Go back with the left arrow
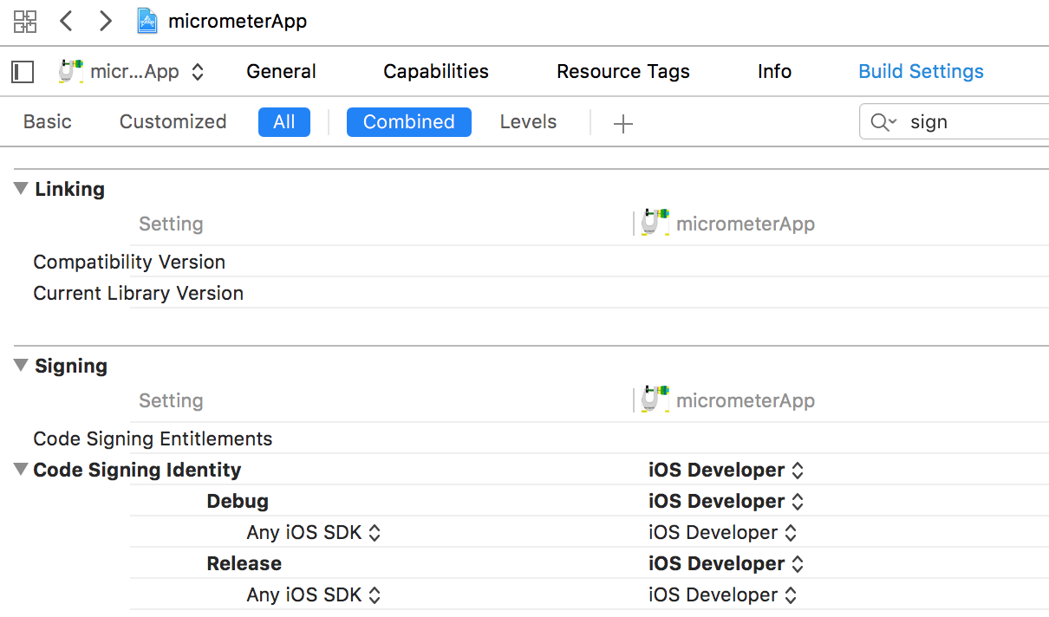1049x617 pixels. [x=66, y=21]
